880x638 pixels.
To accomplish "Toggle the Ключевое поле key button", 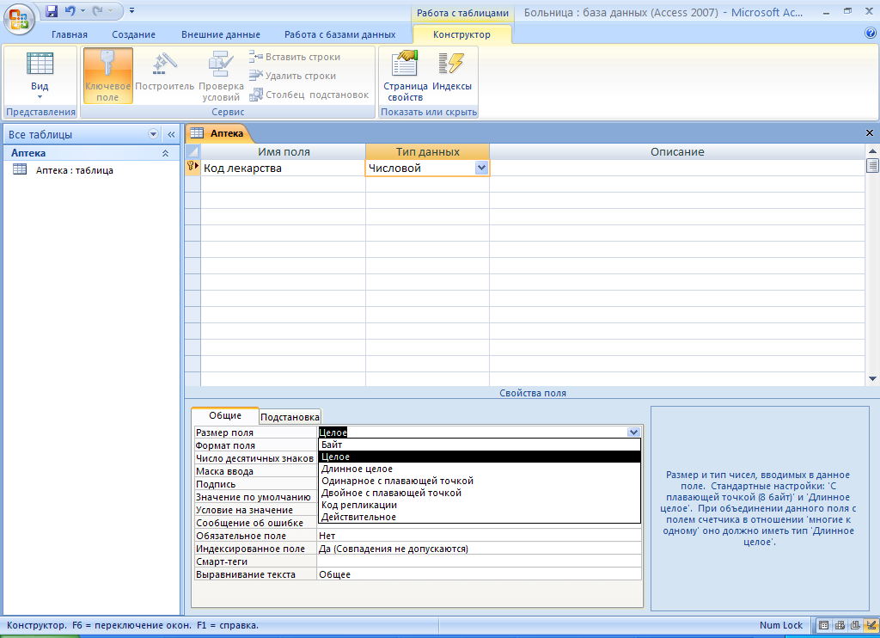I will (x=107, y=76).
